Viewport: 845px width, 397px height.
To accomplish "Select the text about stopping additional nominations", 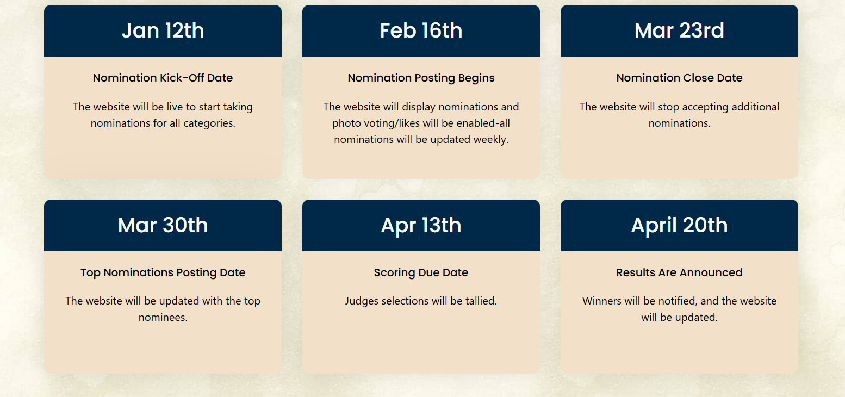I will pyautogui.click(x=679, y=115).
